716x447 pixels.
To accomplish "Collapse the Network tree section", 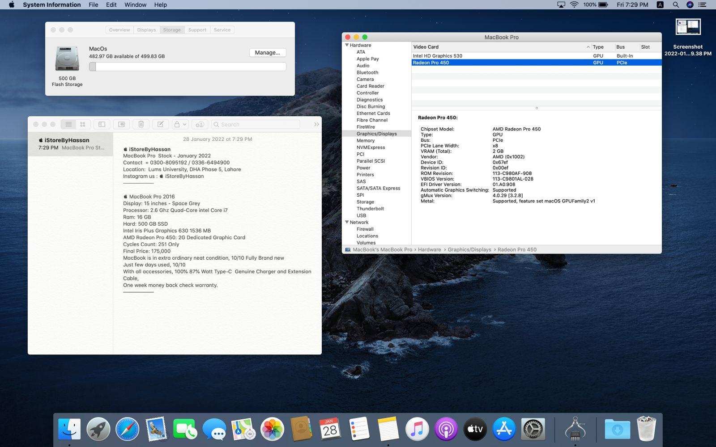I will point(347,222).
